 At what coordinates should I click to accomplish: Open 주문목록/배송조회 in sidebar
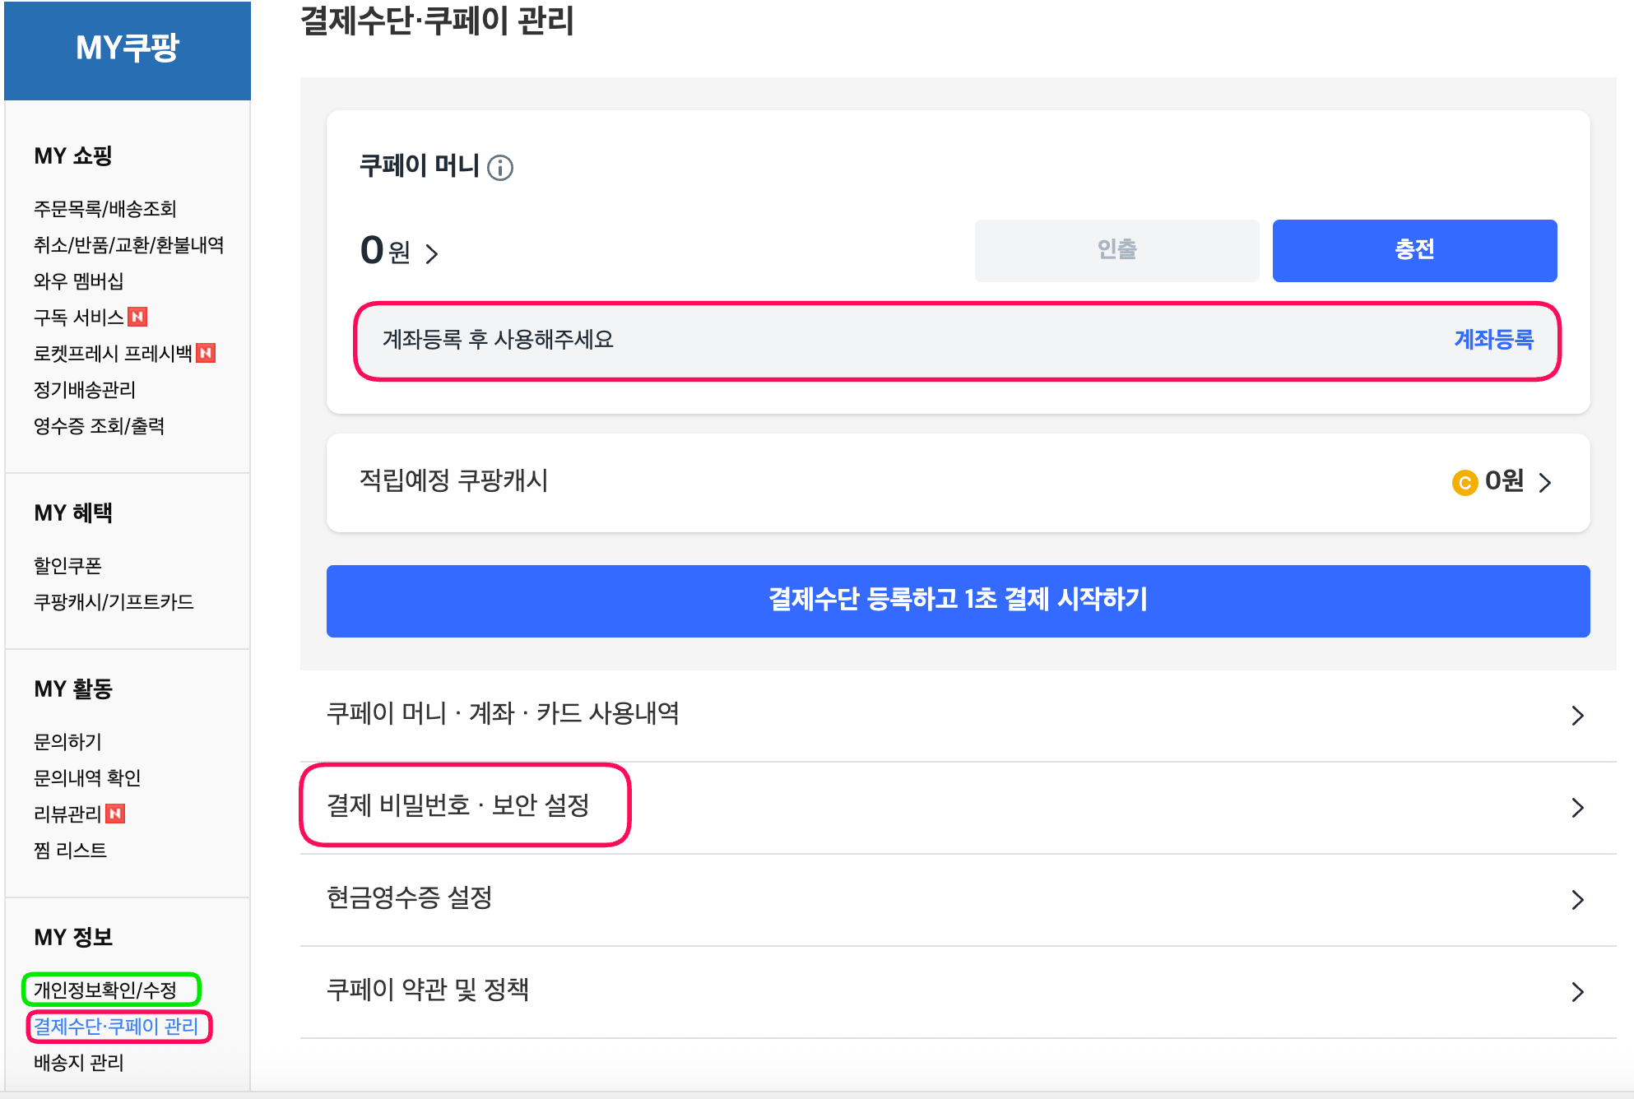(x=105, y=209)
